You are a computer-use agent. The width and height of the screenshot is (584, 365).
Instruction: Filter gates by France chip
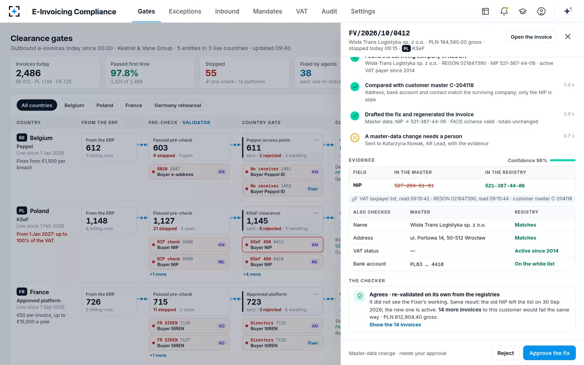pyautogui.click(x=134, y=105)
